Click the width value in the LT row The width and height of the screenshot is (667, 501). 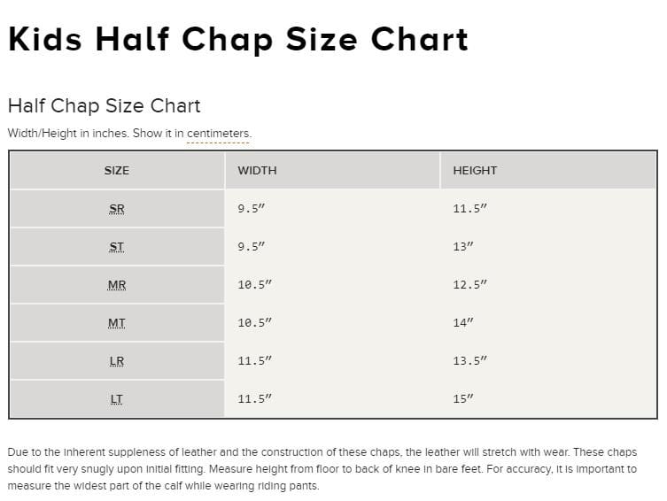[x=254, y=399]
